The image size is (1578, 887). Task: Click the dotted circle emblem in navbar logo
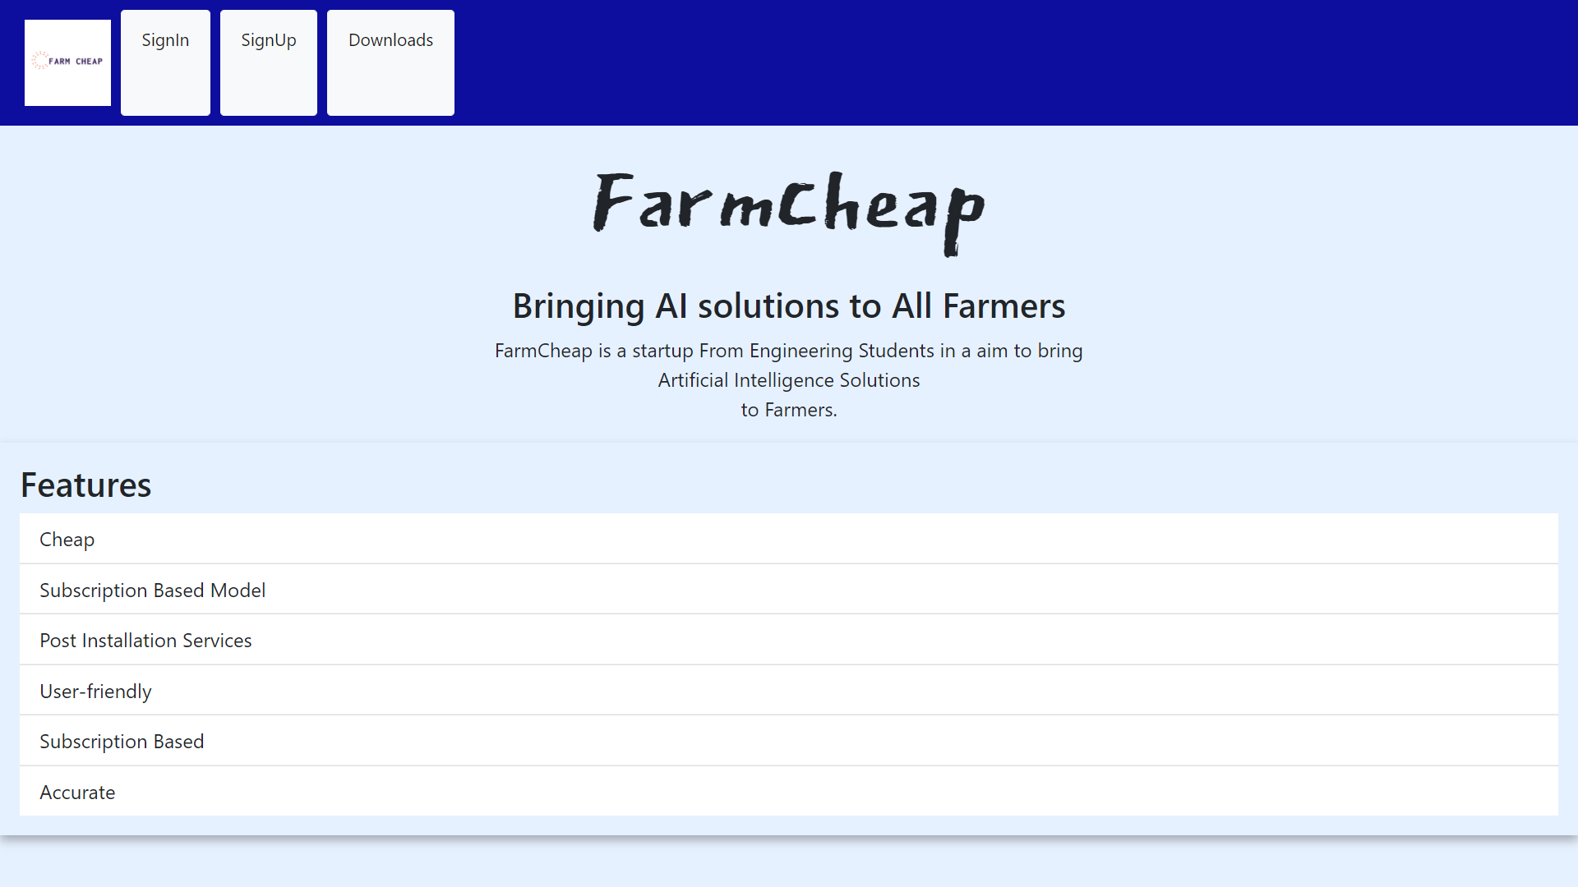pyautogui.click(x=39, y=60)
